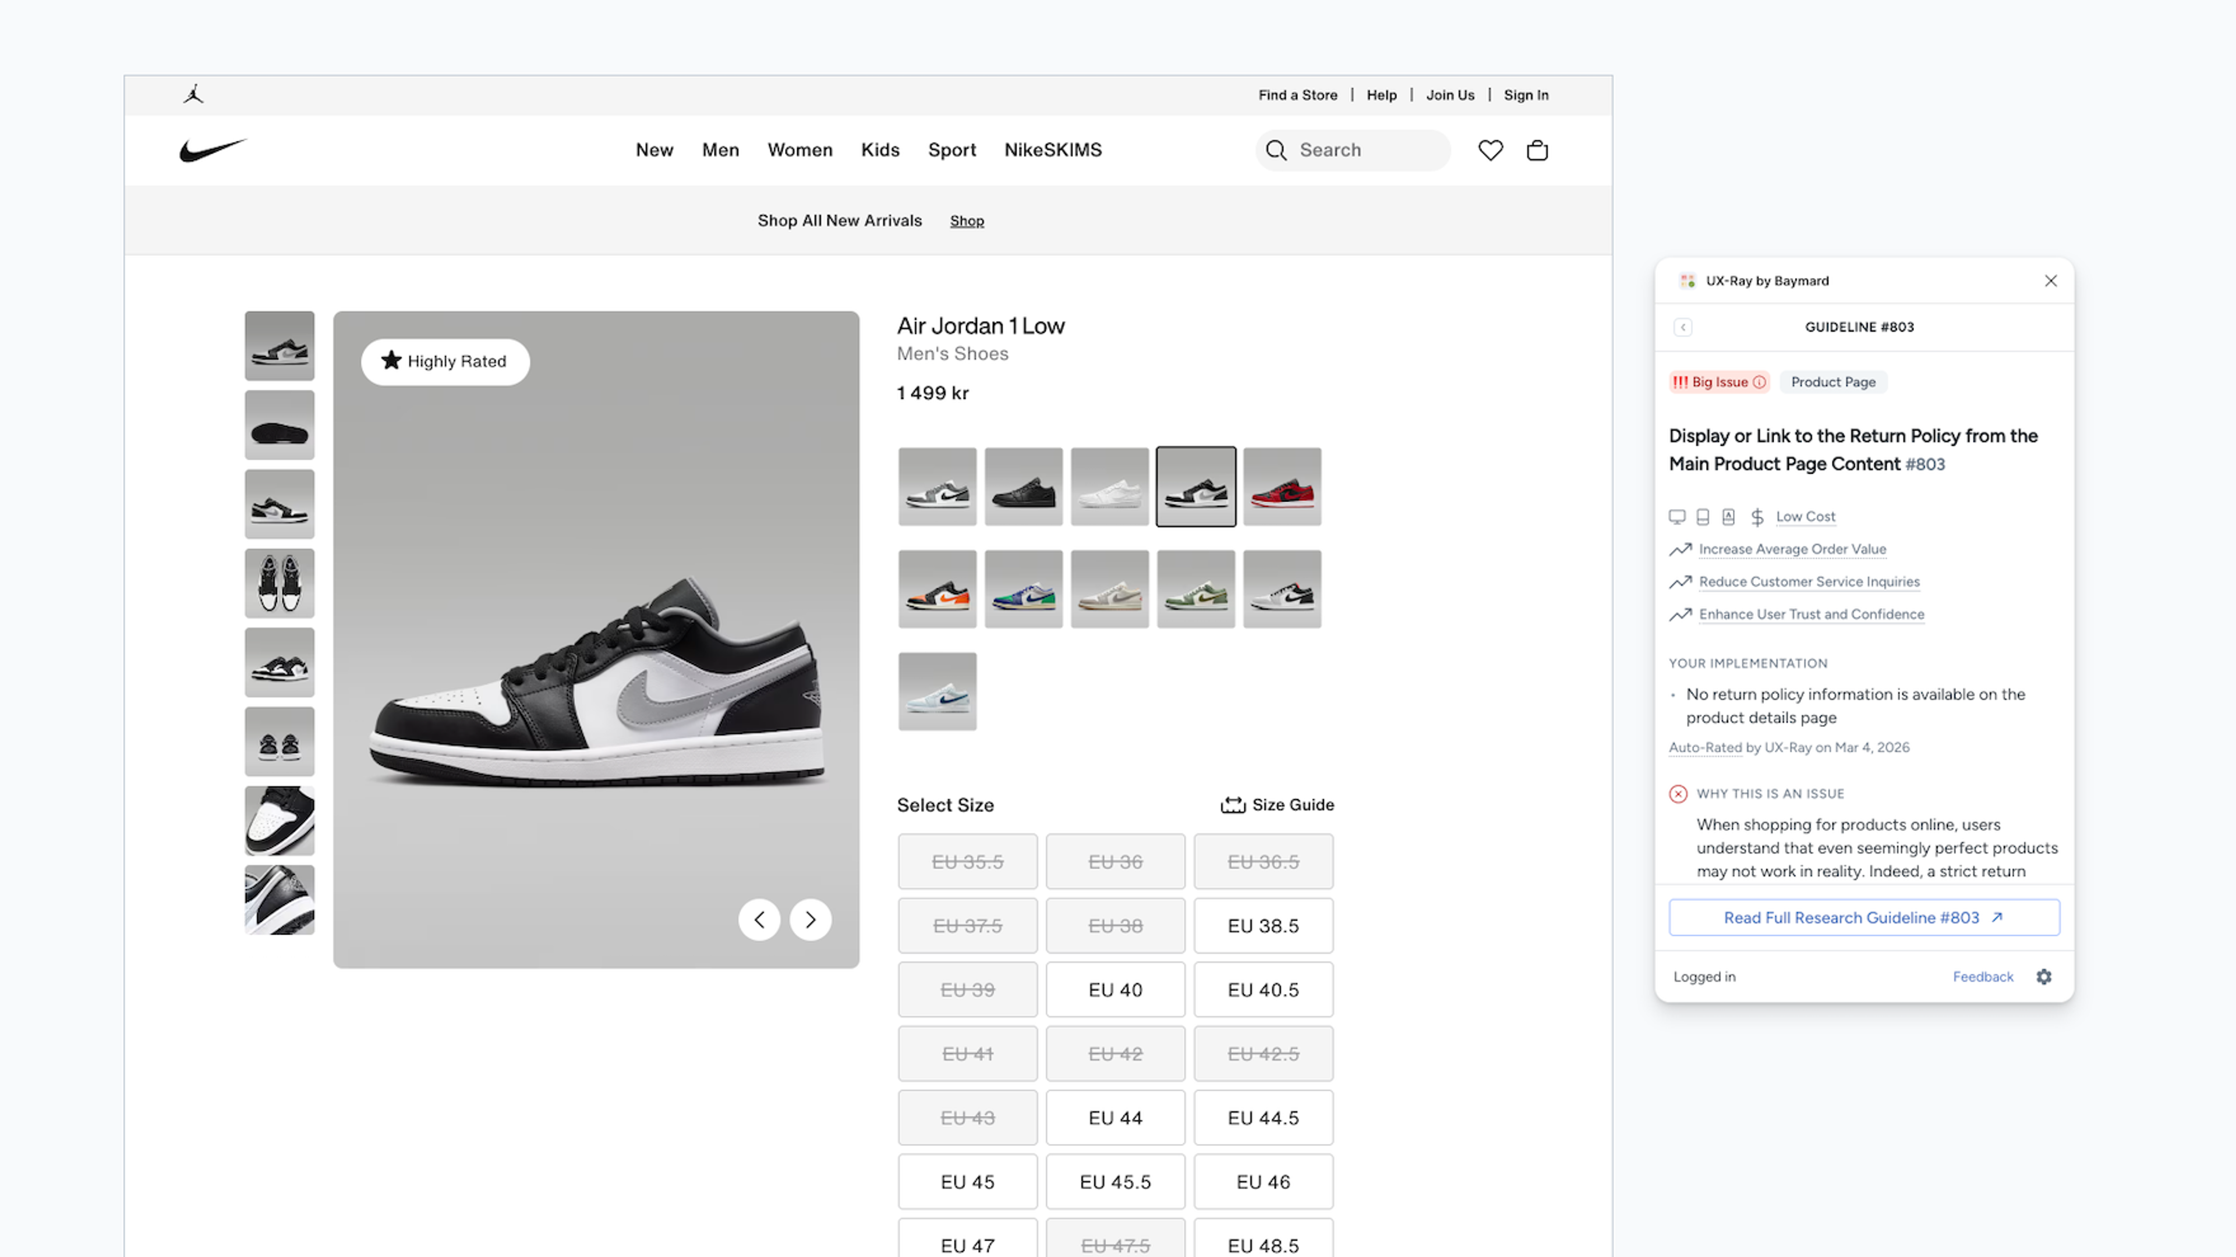Choose the all-black colorway swatch

(x=1024, y=487)
